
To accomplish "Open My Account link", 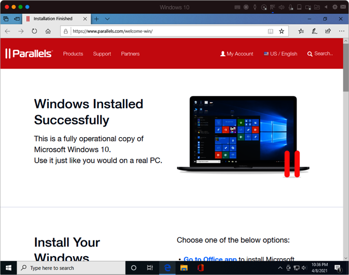I will click(x=237, y=54).
